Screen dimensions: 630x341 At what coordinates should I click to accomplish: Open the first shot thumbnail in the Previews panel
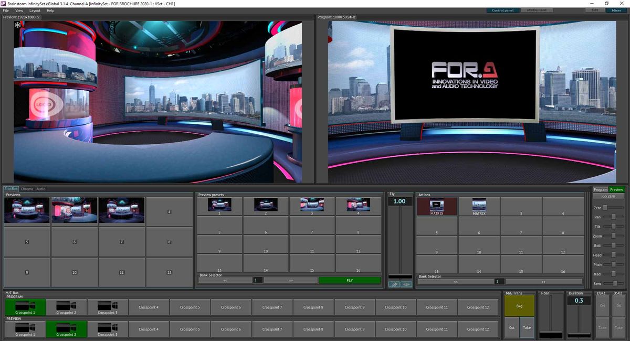pyautogui.click(x=26, y=211)
